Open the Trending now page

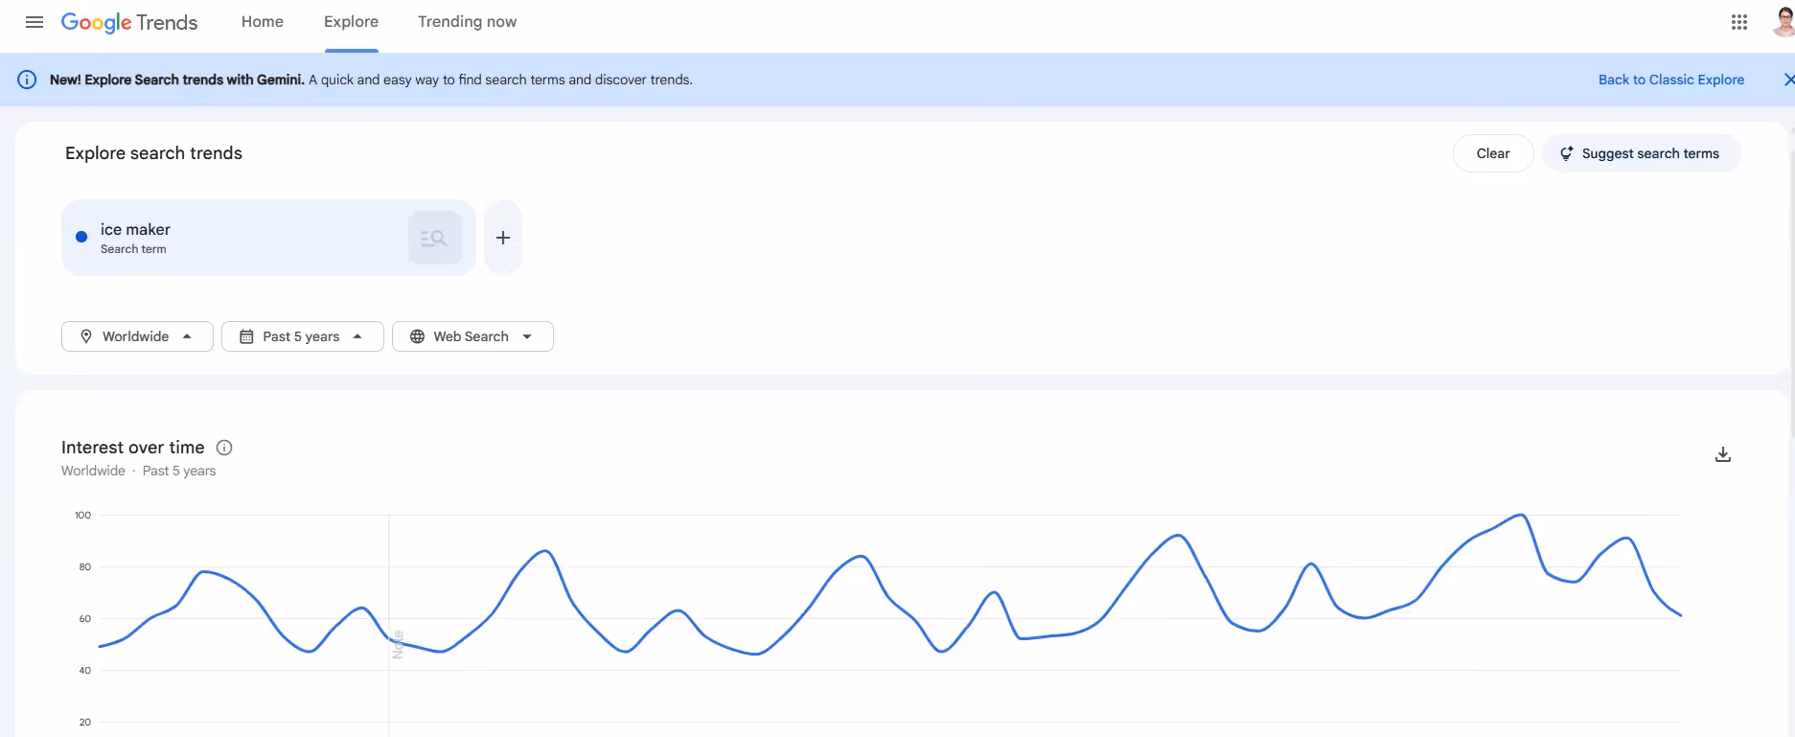pos(467,21)
